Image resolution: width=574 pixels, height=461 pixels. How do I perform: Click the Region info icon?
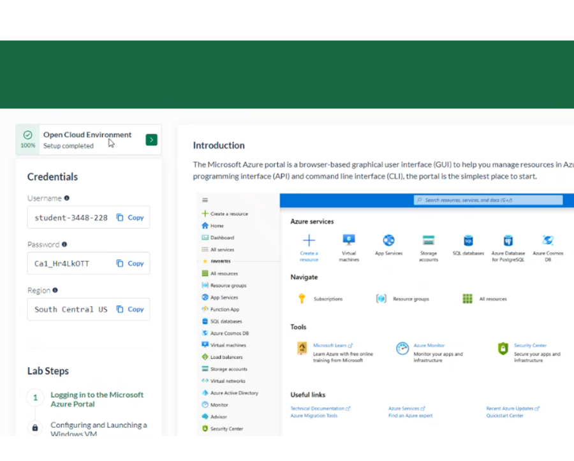tap(55, 290)
